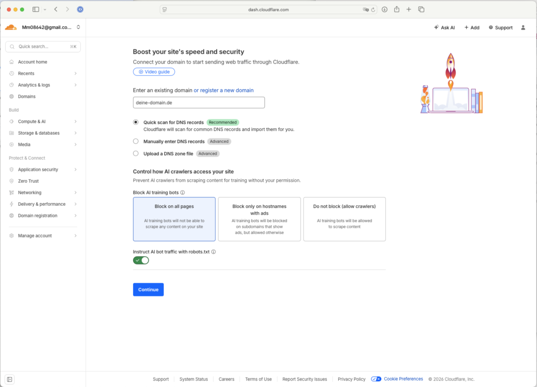
Task: Open Zero Trust from sidebar
Action: pos(28,181)
